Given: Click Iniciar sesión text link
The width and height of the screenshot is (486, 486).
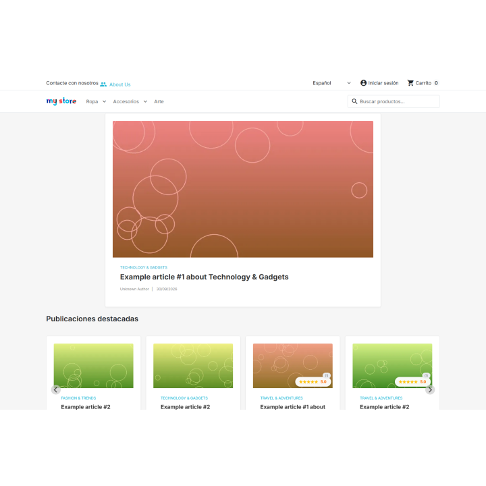Looking at the screenshot, I should (383, 83).
